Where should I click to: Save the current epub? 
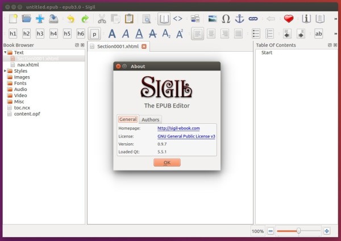(x=53, y=19)
